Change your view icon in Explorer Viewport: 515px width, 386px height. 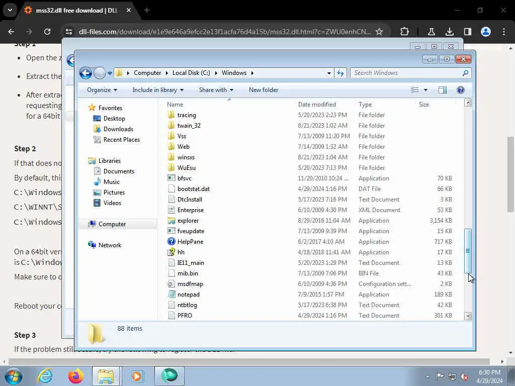click(414, 90)
